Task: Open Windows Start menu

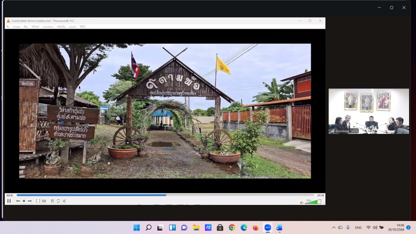Action: click(136, 227)
